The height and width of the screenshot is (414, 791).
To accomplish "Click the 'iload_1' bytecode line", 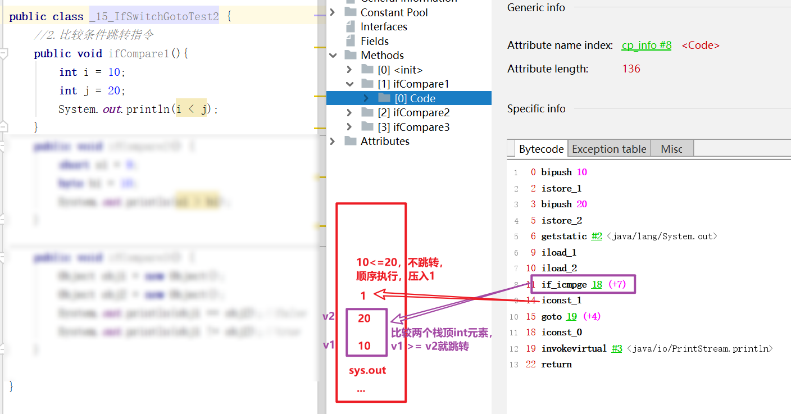I will pos(559,252).
